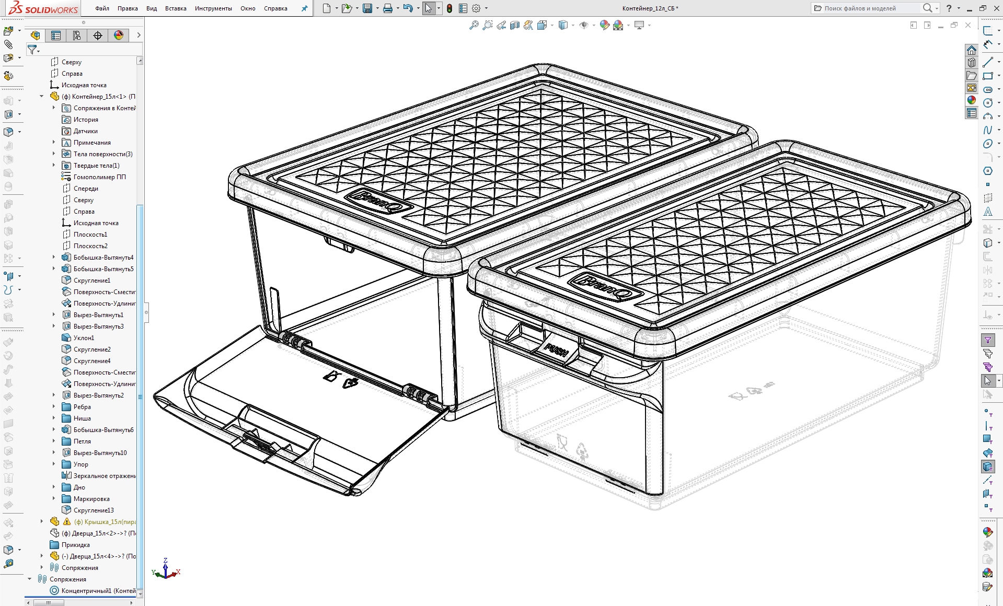Open the Инструменты menu

[x=213, y=8]
